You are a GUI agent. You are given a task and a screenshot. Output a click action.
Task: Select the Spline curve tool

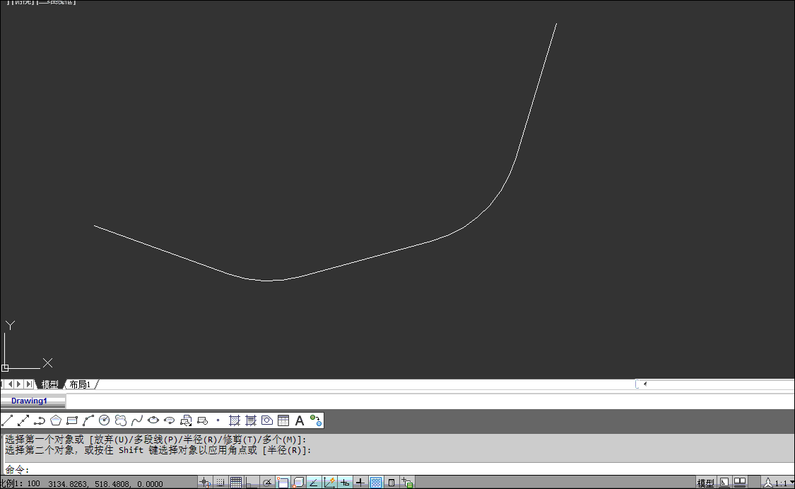click(137, 420)
